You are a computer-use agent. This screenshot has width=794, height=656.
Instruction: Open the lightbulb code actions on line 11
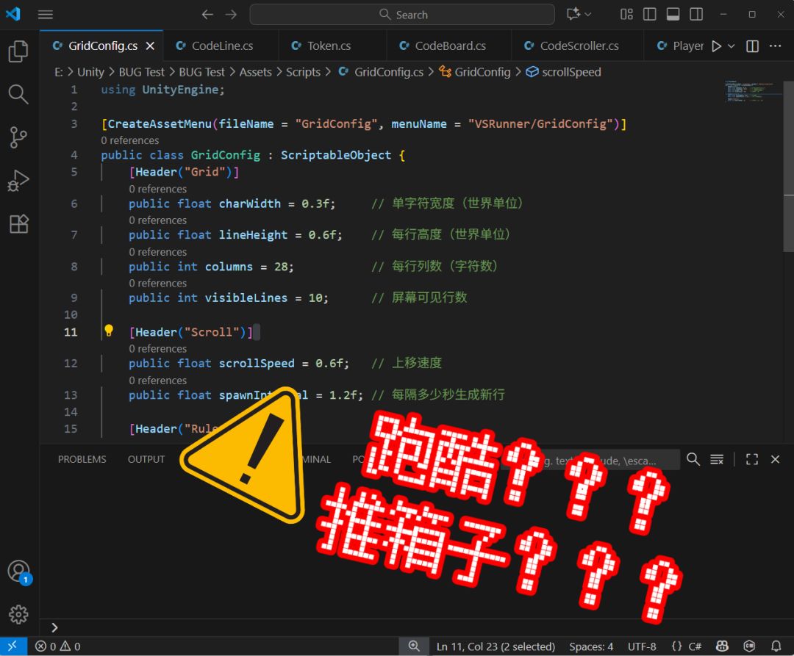(x=109, y=331)
